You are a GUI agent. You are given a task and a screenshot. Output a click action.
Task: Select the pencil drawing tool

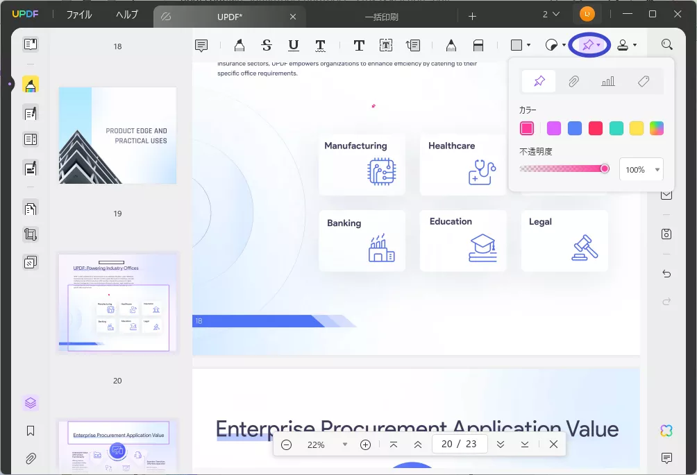pyautogui.click(x=451, y=45)
